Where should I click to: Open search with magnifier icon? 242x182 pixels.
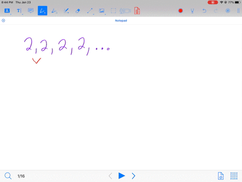click(x=8, y=176)
